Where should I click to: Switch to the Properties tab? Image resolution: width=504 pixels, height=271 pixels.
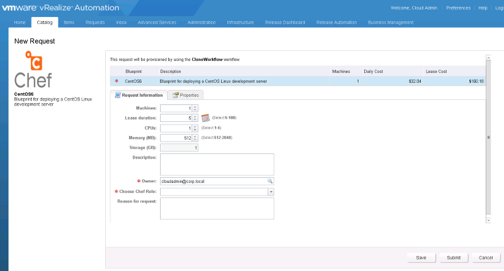point(188,95)
